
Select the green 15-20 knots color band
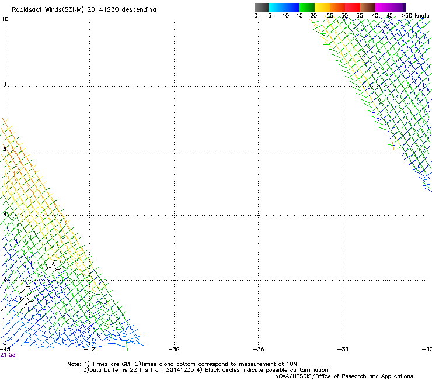tap(307, 7)
